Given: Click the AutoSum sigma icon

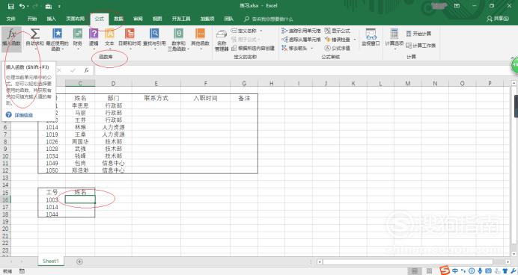Looking at the screenshot, I should [x=34, y=34].
